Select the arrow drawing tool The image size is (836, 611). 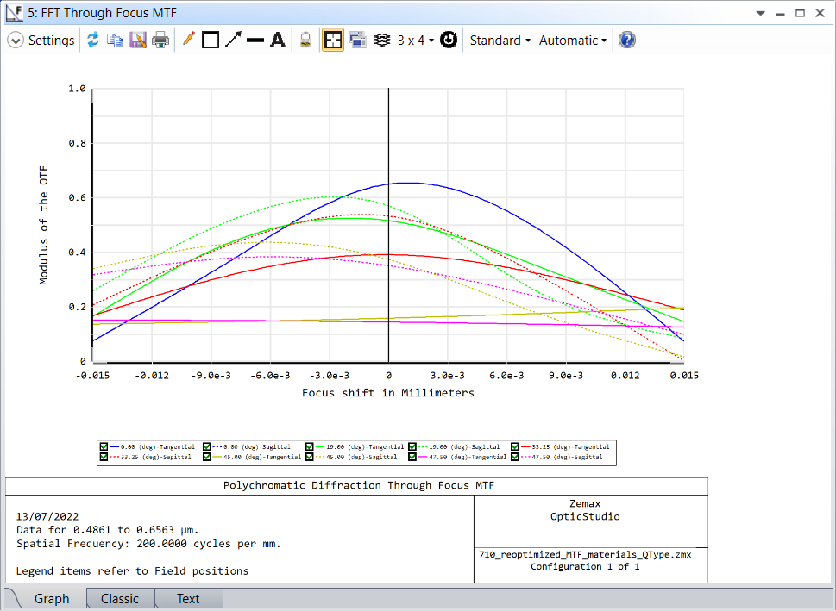click(233, 41)
